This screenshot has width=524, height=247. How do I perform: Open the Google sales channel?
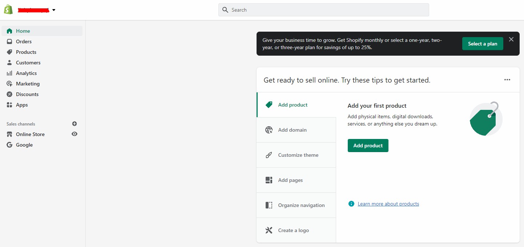[x=24, y=145]
